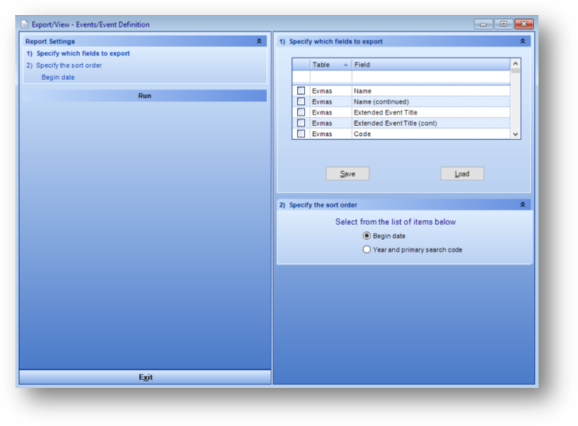Click the Exit button
The width and height of the screenshot is (578, 426).
(145, 377)
